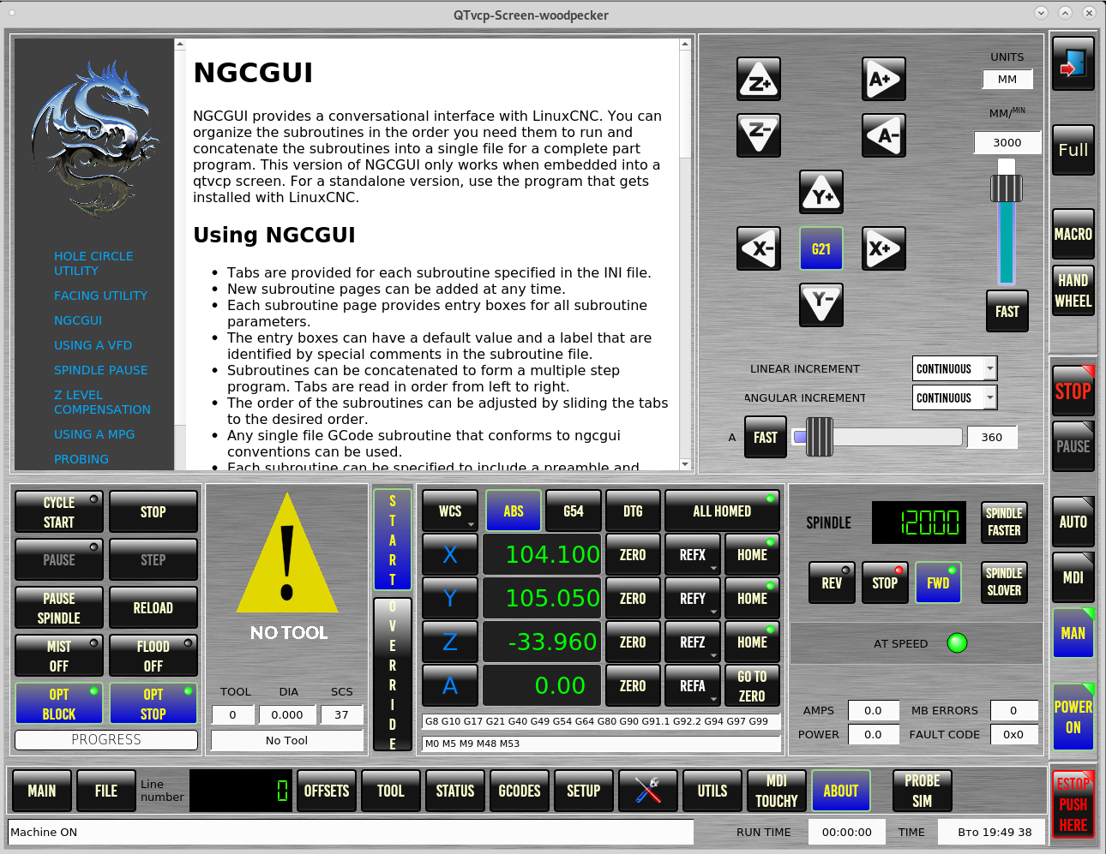Toggle OPT STOP option
Screen dimensions: 1106x854
click(x=153, y=704)
